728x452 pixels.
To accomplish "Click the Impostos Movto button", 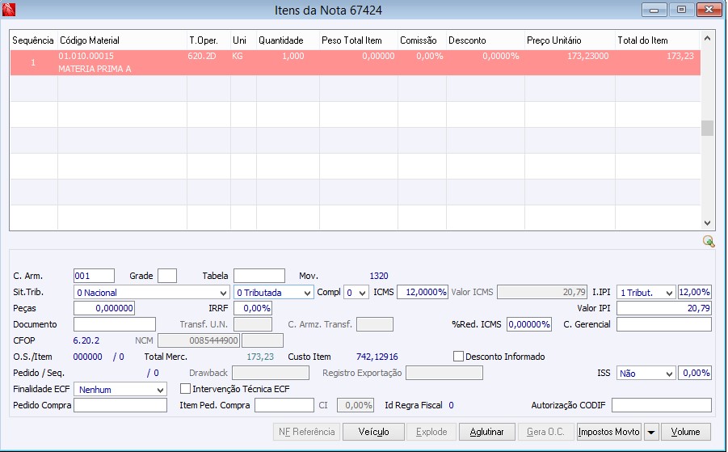I will (608, 432).
